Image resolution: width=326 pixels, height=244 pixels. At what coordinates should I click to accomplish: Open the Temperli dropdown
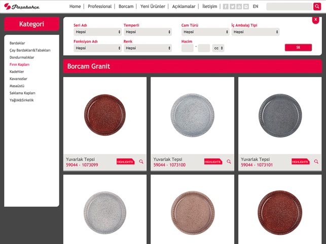pyautogui.click(x=148, y=32)
